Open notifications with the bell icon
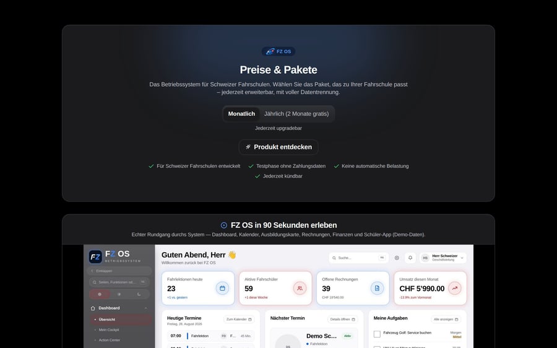This screenshot has width=557, height=348. click(410, 258)
